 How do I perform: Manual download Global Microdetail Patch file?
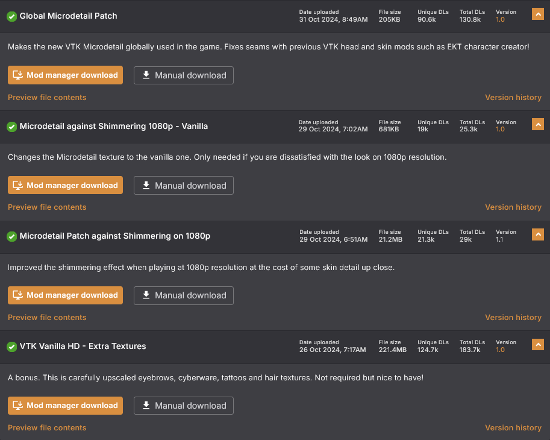[x=184, y=75]
